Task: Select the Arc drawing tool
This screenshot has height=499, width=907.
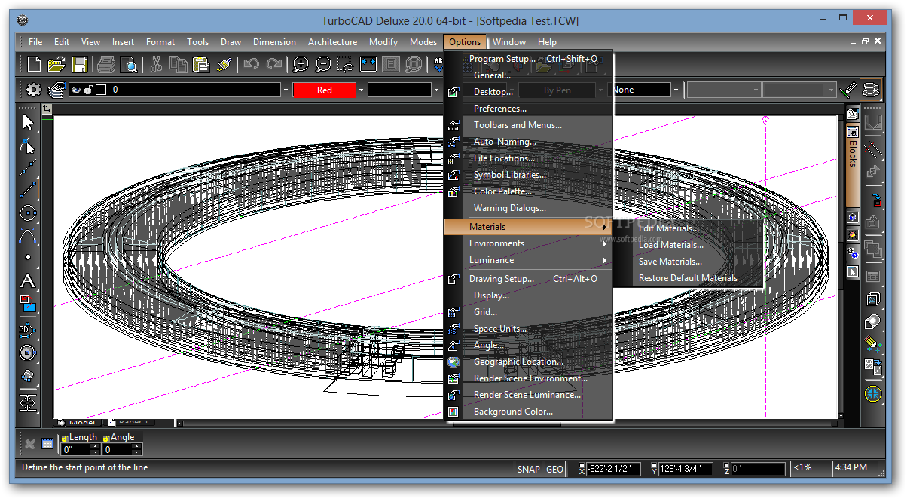Action: [28, 235]
